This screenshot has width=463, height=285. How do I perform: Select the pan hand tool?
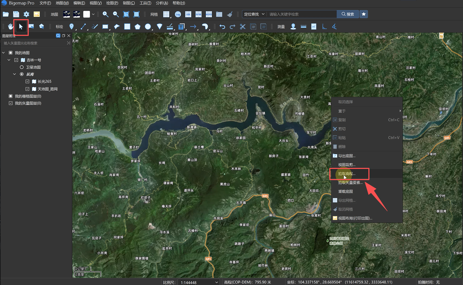[x=11, y=27]
